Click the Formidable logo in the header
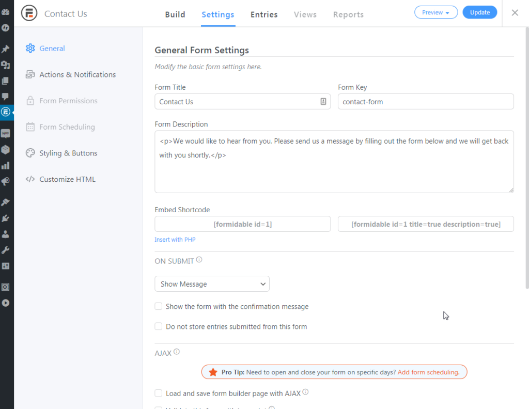 click(x=29, y=13)
